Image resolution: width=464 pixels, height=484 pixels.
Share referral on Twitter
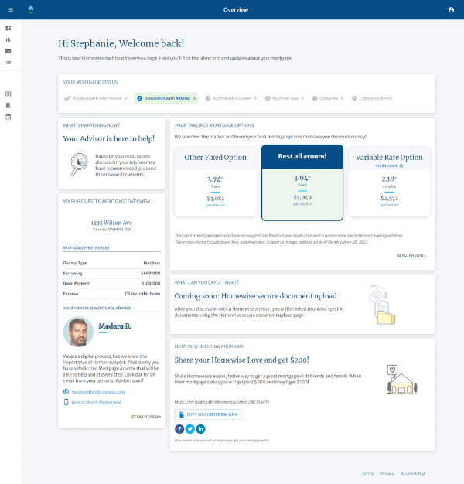(x=190, y=429)
